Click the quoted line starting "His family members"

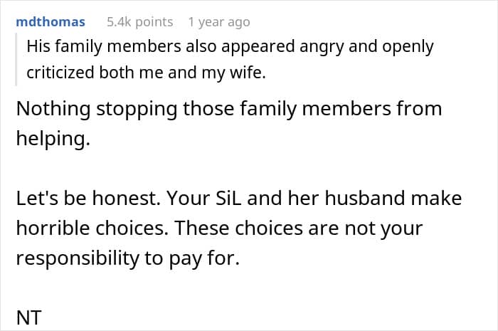point(230,46)
